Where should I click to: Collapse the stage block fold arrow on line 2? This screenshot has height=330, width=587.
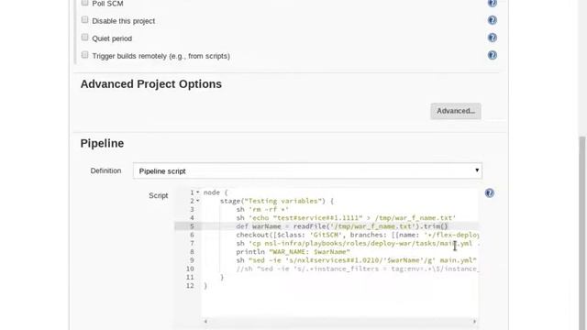click(x=198, y=201)
